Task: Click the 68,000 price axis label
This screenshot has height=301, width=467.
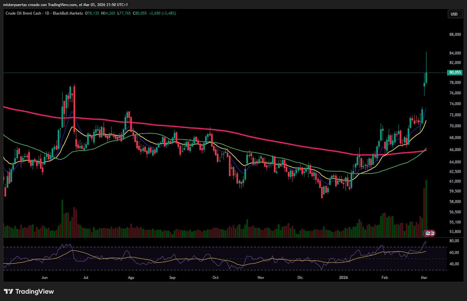Action: click(x=455, y=138)
